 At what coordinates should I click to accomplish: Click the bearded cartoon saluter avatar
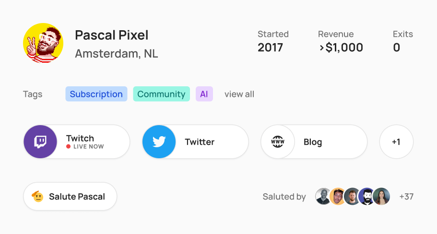click(x=366, y=197)
